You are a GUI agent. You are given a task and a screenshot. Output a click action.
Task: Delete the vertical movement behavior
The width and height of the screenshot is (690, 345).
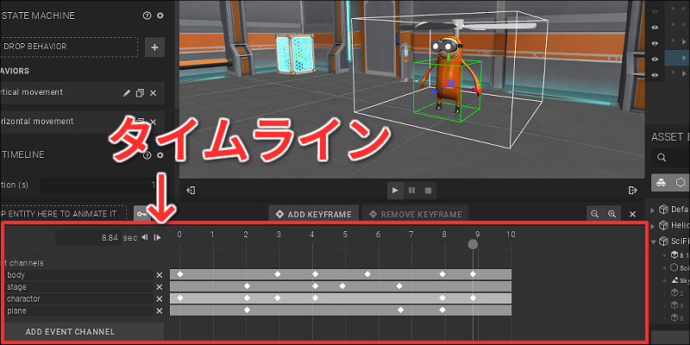[154, 93]
